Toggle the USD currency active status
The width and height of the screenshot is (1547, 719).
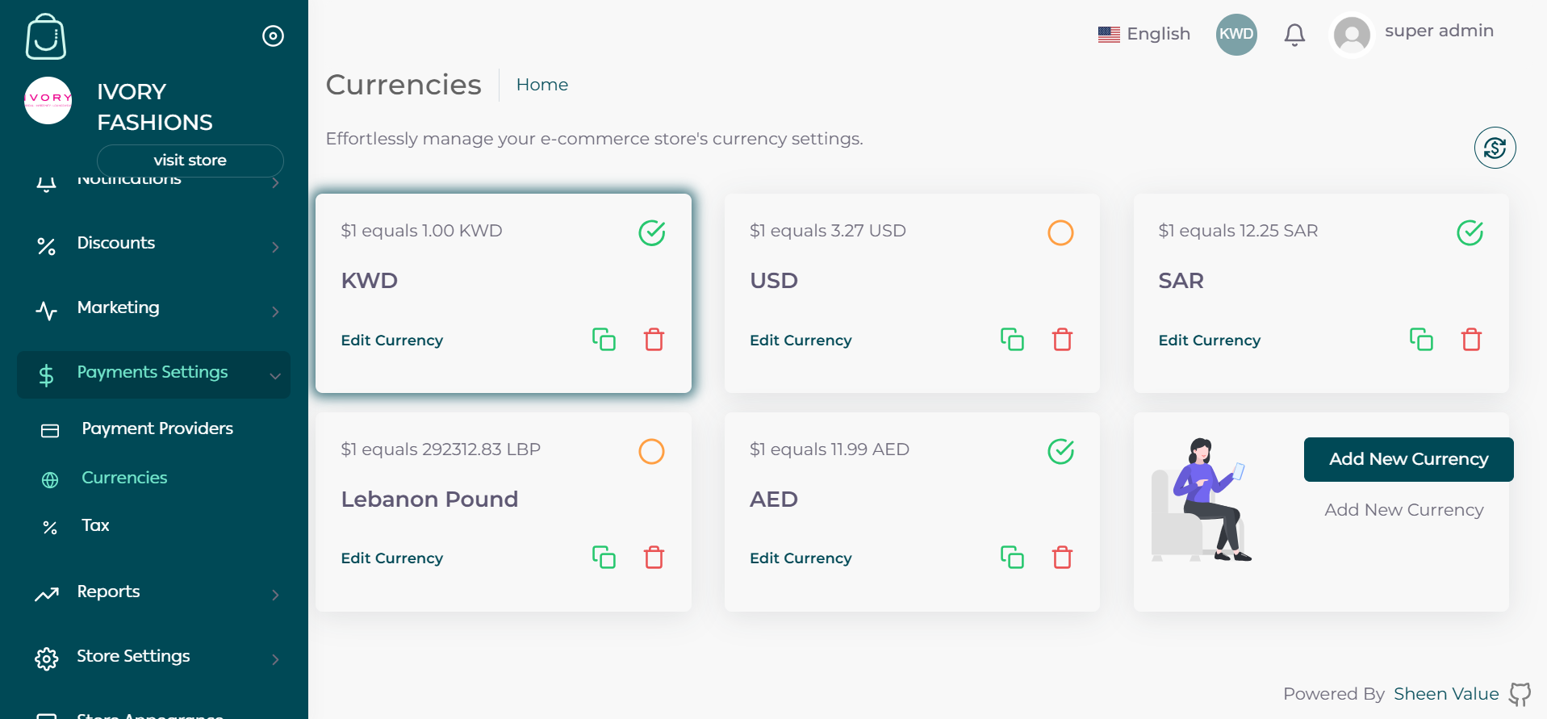click(1060, 233)
